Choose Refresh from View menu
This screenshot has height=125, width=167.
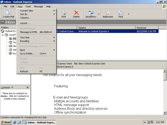click(x=36, y=71)
